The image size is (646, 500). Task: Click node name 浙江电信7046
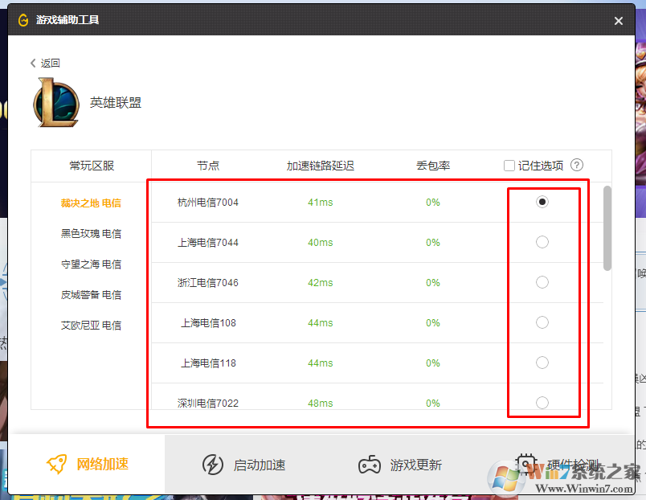[208, 283]
